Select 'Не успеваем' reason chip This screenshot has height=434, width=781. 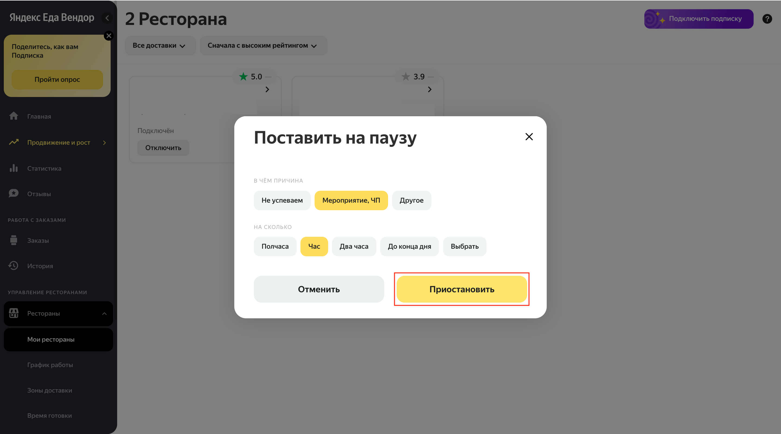(x=282, y=200)
